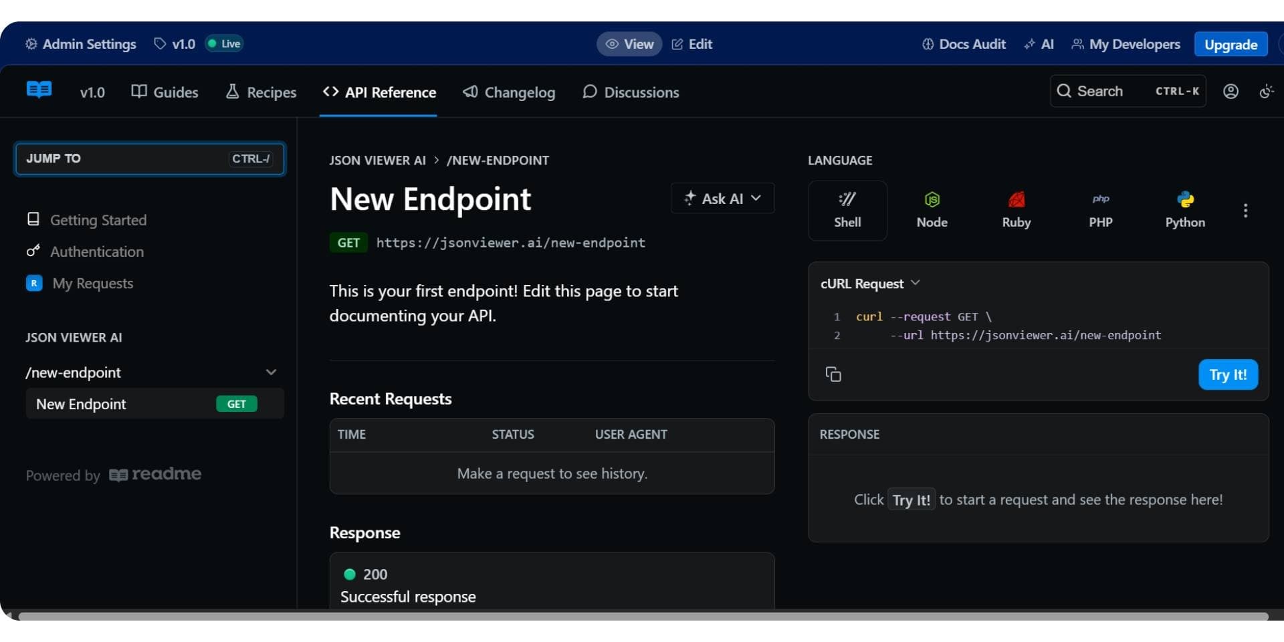The height and width of the screenshot is (642, 1284).
Task: Click the endpoint URL text
Action: pyautogui.click(x=510, y=243)
